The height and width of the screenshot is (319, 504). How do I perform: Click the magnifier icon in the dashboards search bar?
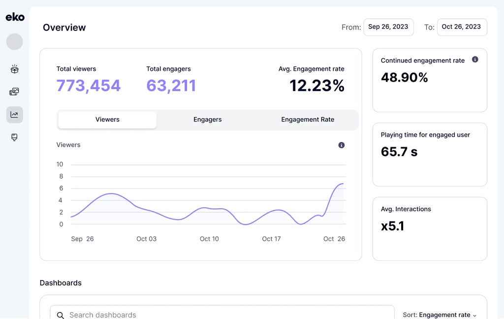tap(61, 315)
